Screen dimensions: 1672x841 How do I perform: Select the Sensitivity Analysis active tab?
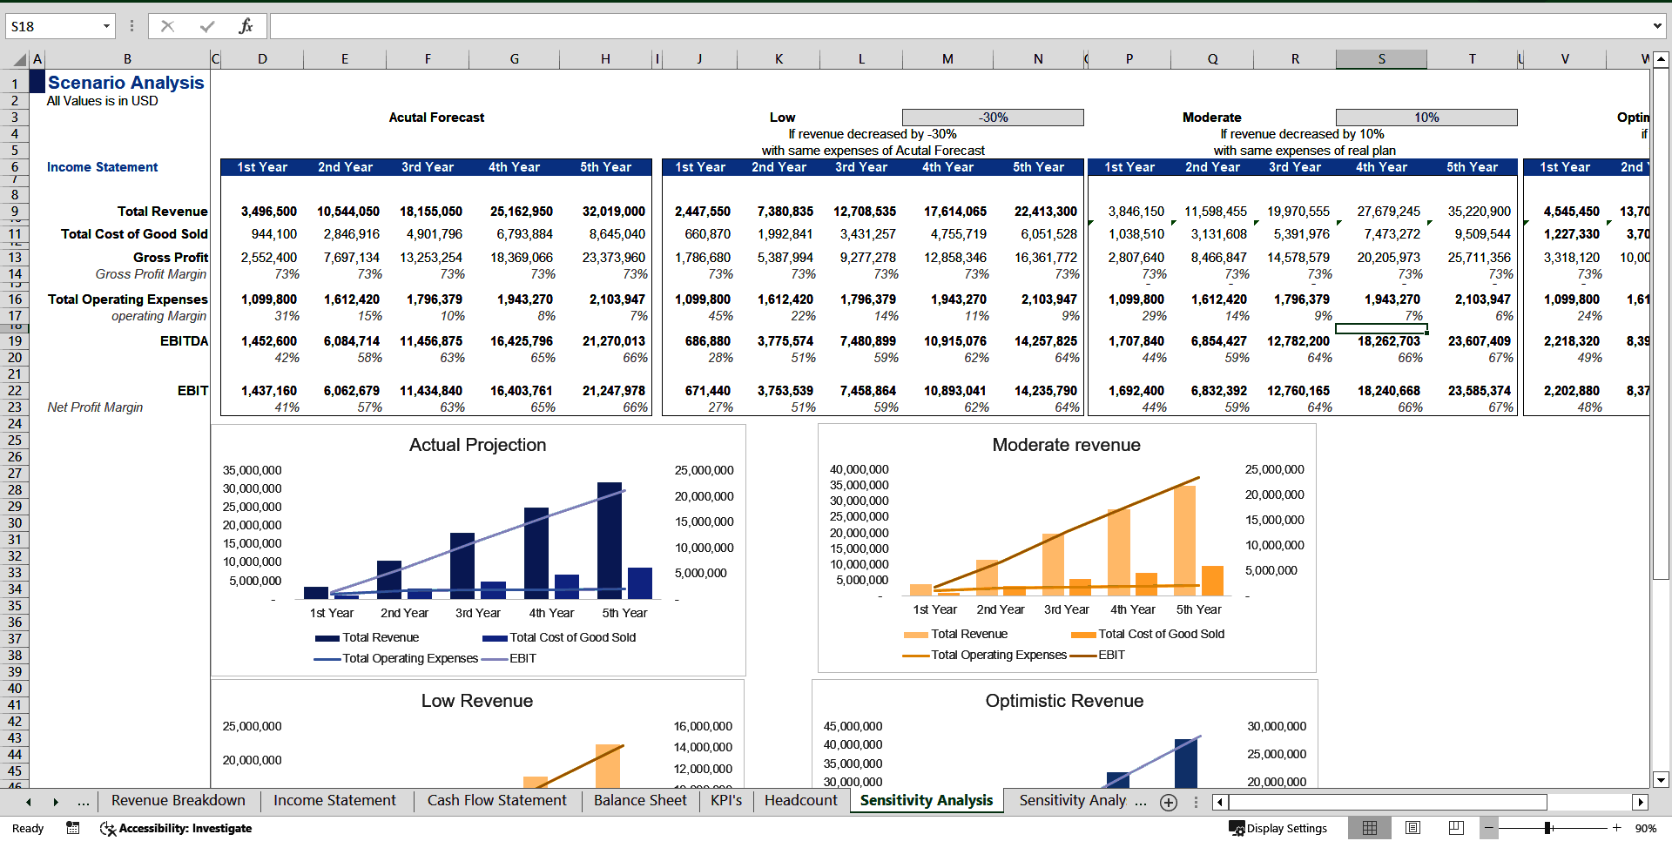click(x=927, y=800)
